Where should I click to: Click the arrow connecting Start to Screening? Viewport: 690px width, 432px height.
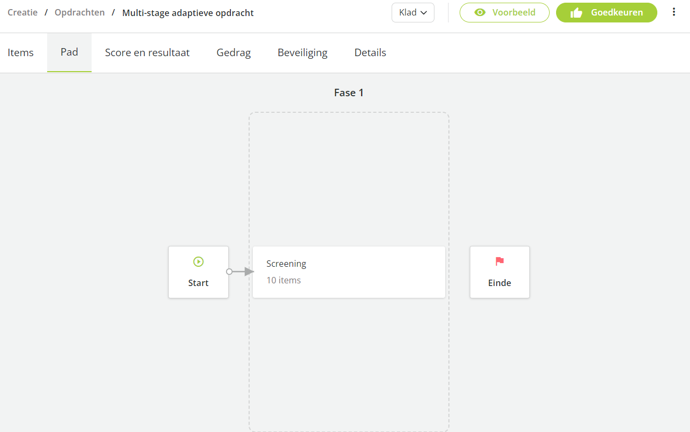(243, 272)
